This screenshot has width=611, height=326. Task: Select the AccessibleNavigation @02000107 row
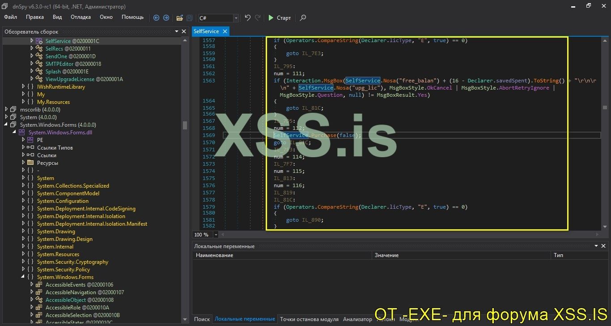(85, 292)
